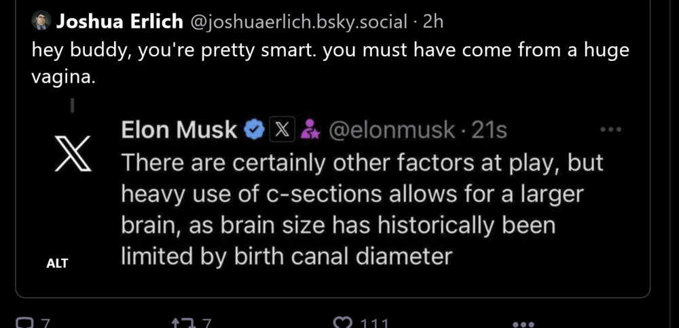Click the purple person-star affiliate icon

tap(310, 129)
